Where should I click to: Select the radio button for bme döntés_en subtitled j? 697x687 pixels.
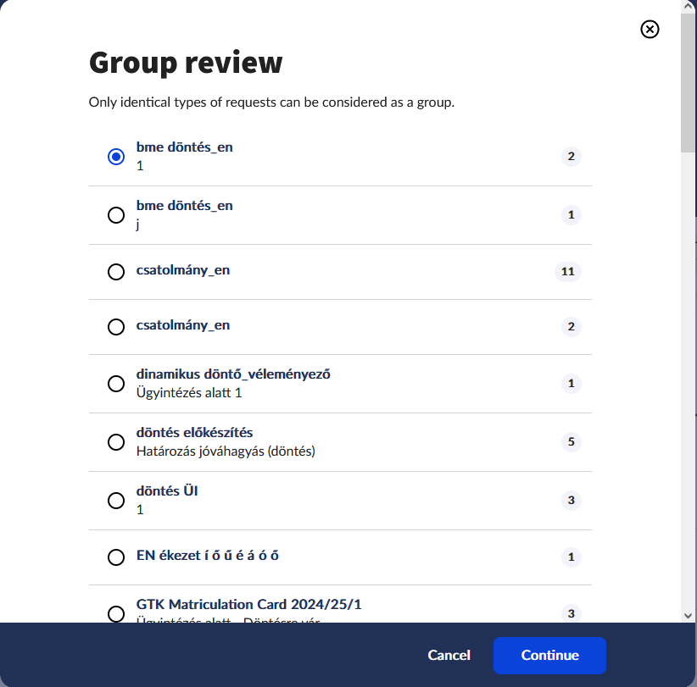point(116,215)
